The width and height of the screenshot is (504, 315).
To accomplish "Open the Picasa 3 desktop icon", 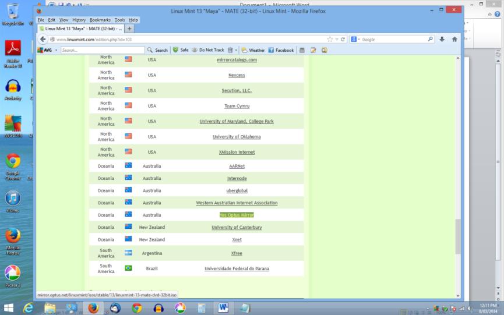I will (13, 276).
